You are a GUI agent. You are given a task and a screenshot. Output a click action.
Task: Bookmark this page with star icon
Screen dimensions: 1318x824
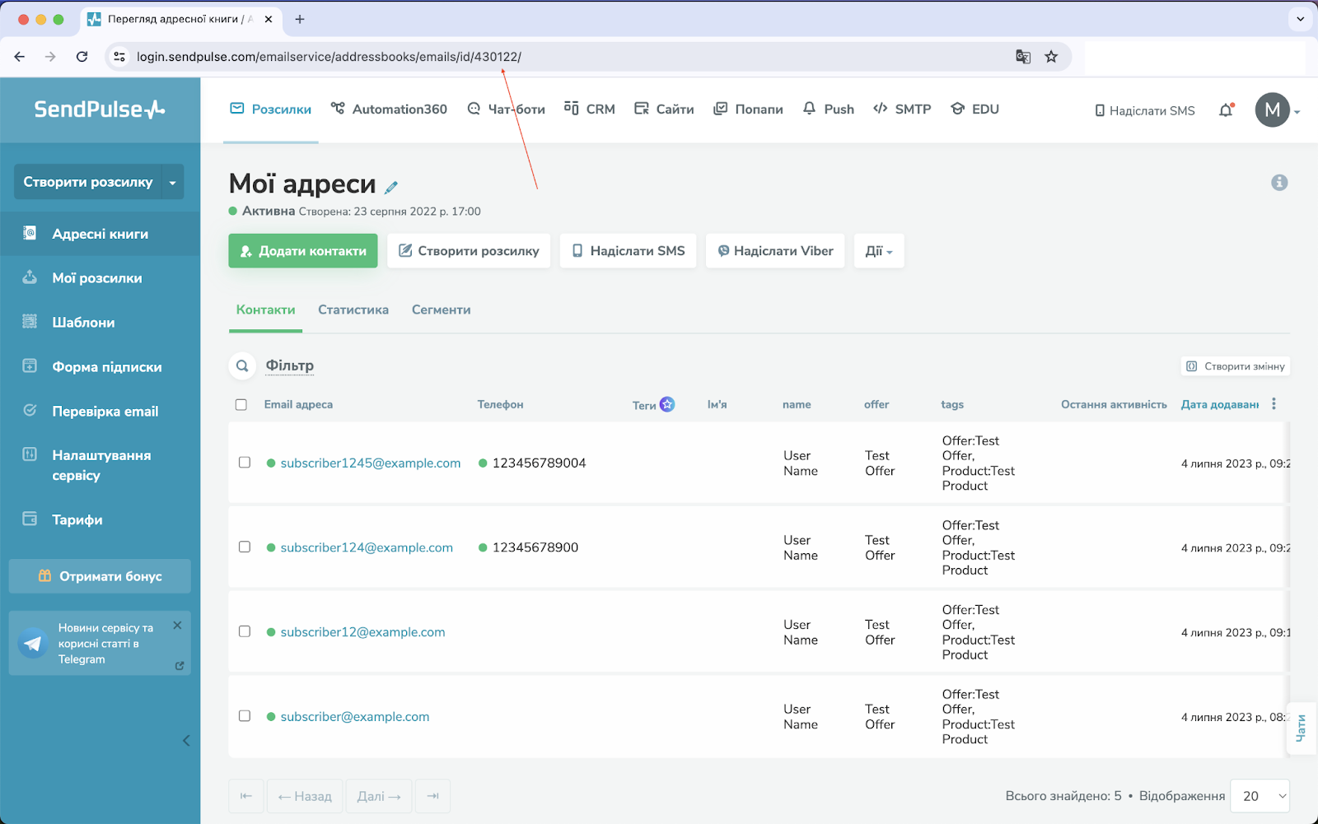tap(1051, 57)
